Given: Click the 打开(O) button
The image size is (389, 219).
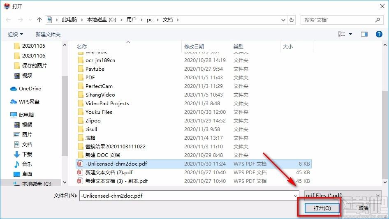Looking at the screenshot, I should pos(322,208).
